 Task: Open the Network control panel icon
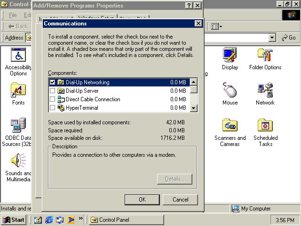[x=265, y=90]
